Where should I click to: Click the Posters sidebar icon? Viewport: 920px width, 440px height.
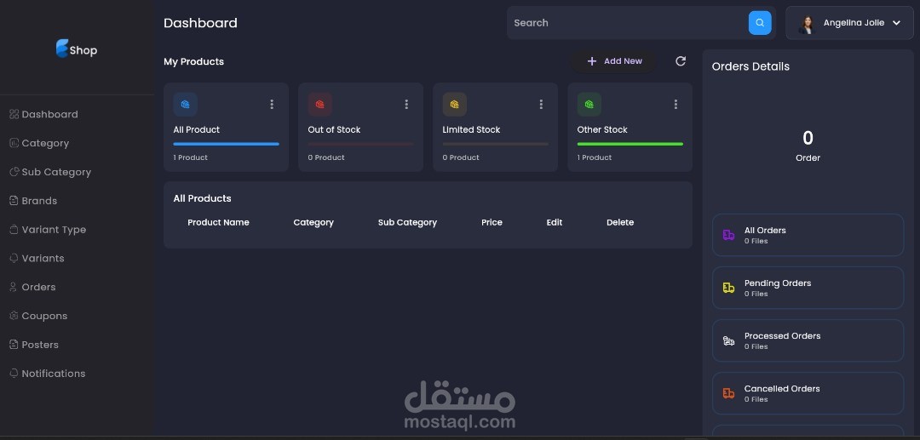click(x=14, y=345)
